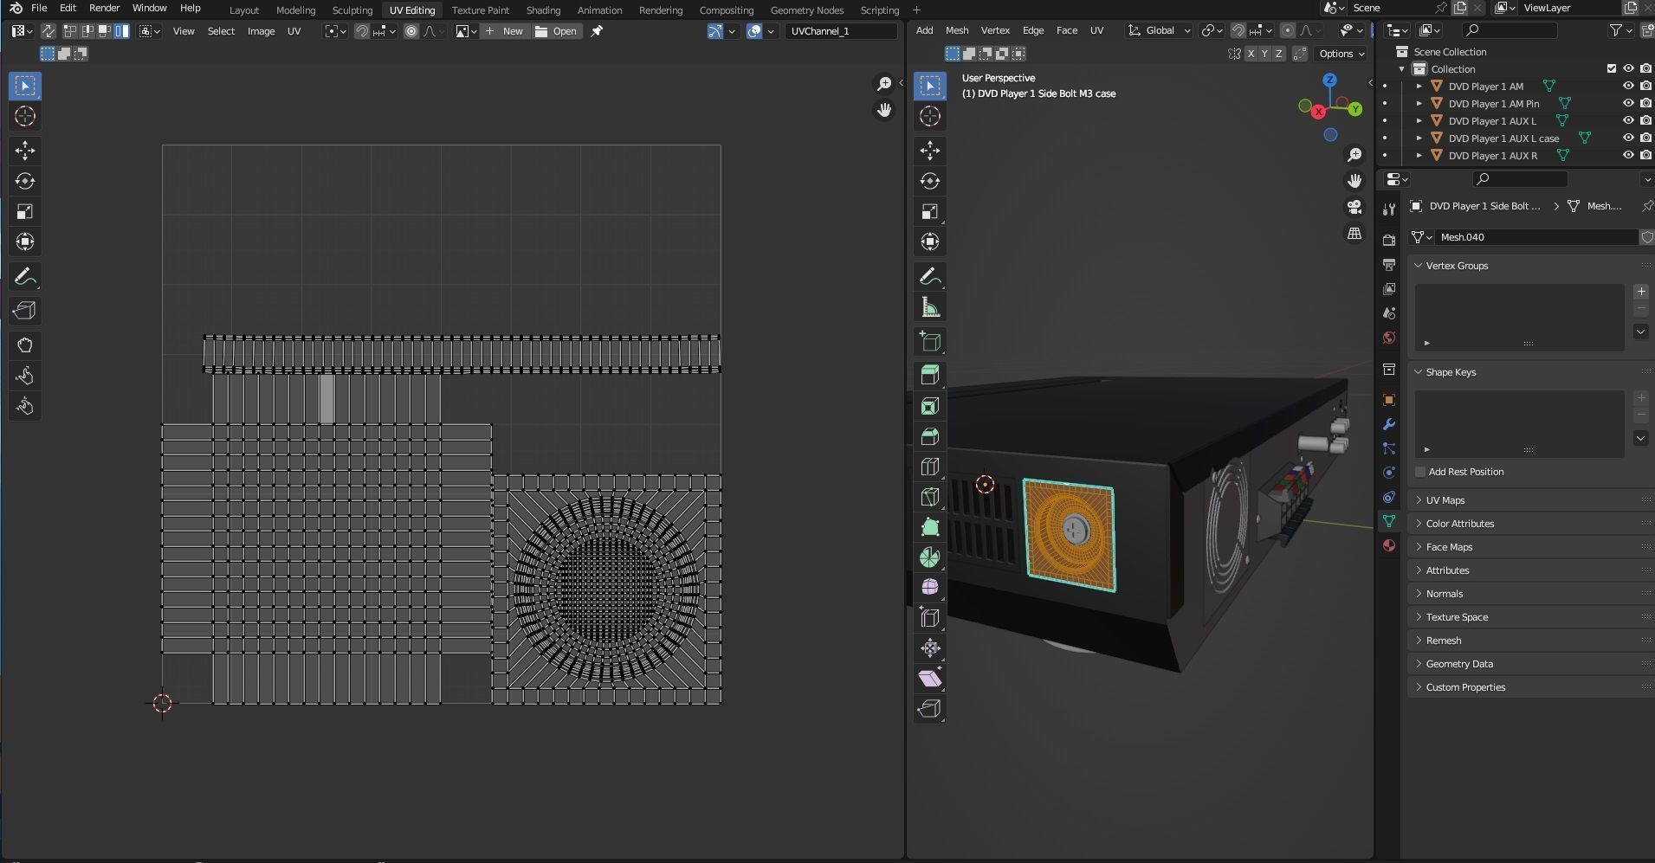
Task: Select the Add Cube tool
Action: coord(930,342)
